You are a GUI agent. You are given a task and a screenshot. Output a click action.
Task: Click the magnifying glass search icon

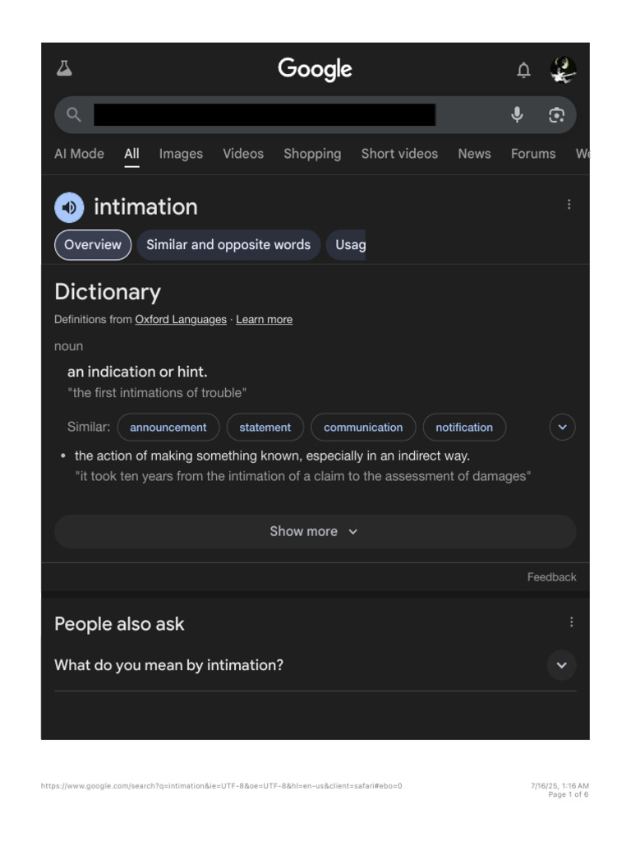click(73, 114)
